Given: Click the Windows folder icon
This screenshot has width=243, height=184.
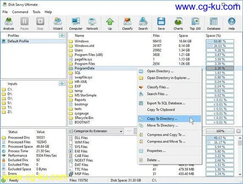Looking at the screenshot, I should tap(71, 41).
